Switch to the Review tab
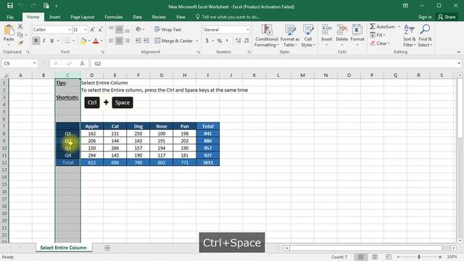Image resolution: width=464 pixels, height=261 pixels. pyautogui.click(x=159, y=17)
